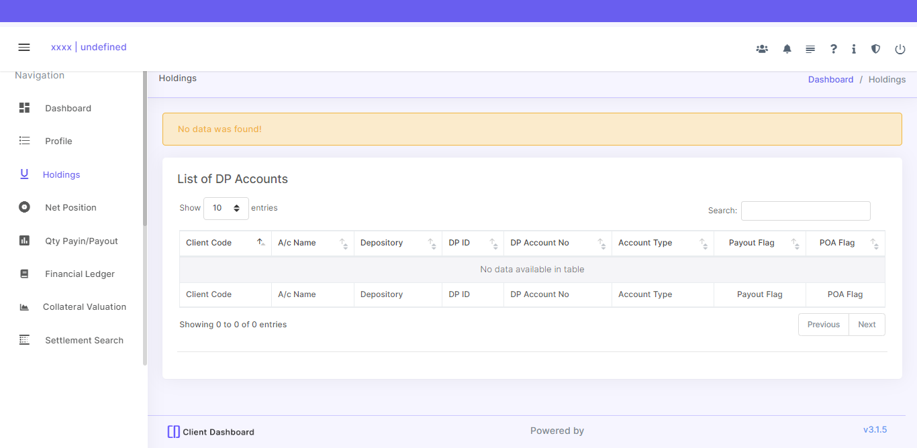Open Qty Payin/Payout menu item
Viewport: 917px width, 448px height.
(81, 241)
